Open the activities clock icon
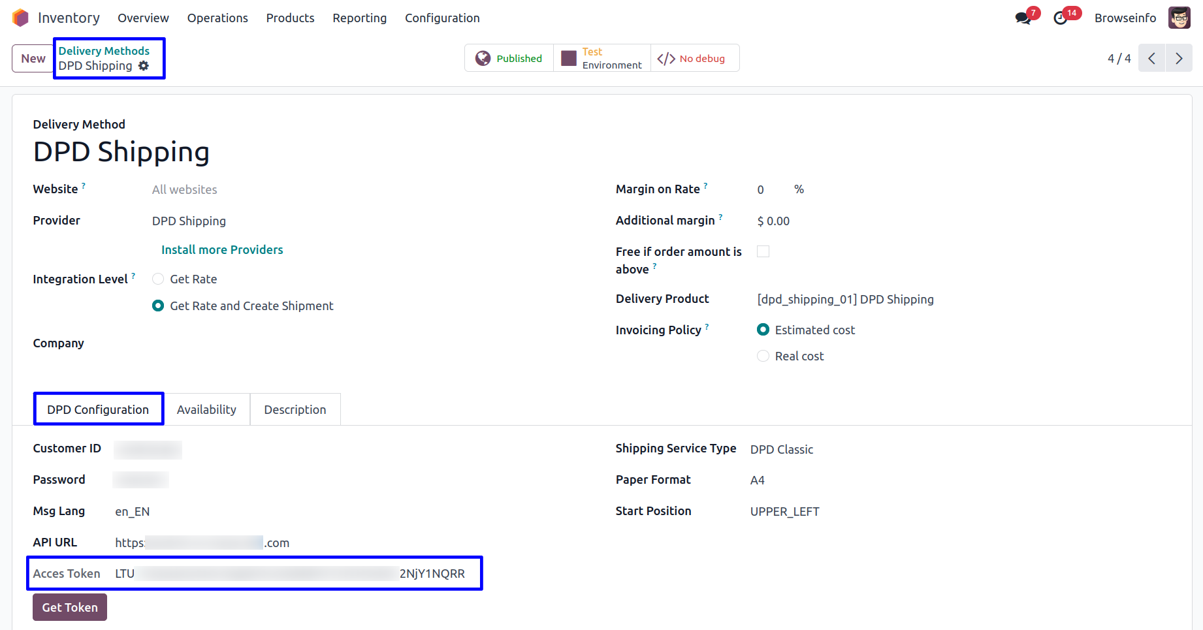This screenshot has width=1203, height=630. (1061, 18)
